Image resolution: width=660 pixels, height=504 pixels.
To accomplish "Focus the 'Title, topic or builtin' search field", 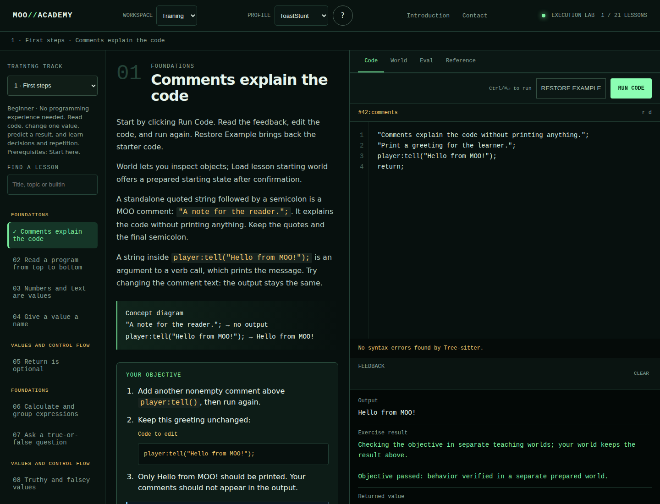I will click(x=52, y=185).
